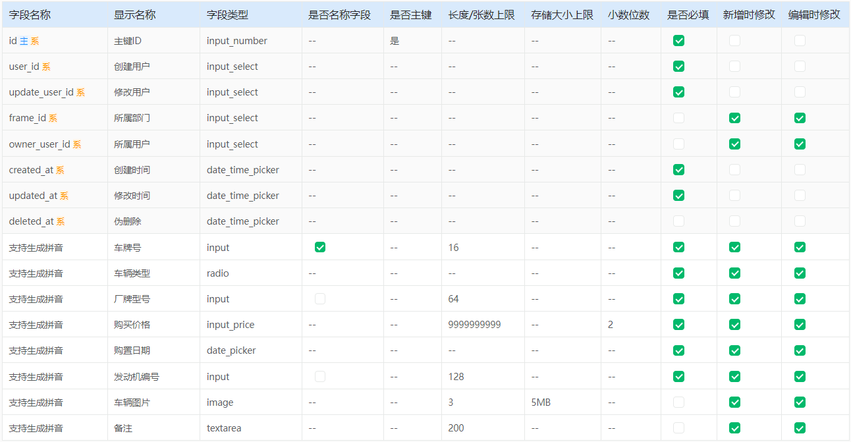Click the 系 badge next to created_at
The width and height of the screenshot is (851, 442).
click(x=60, y=170)
